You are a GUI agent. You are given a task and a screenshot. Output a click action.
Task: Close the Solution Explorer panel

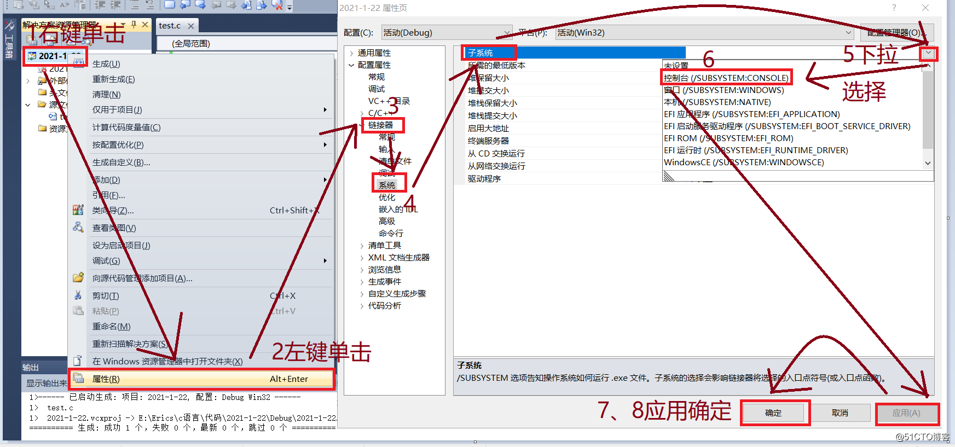pos(145,25)
